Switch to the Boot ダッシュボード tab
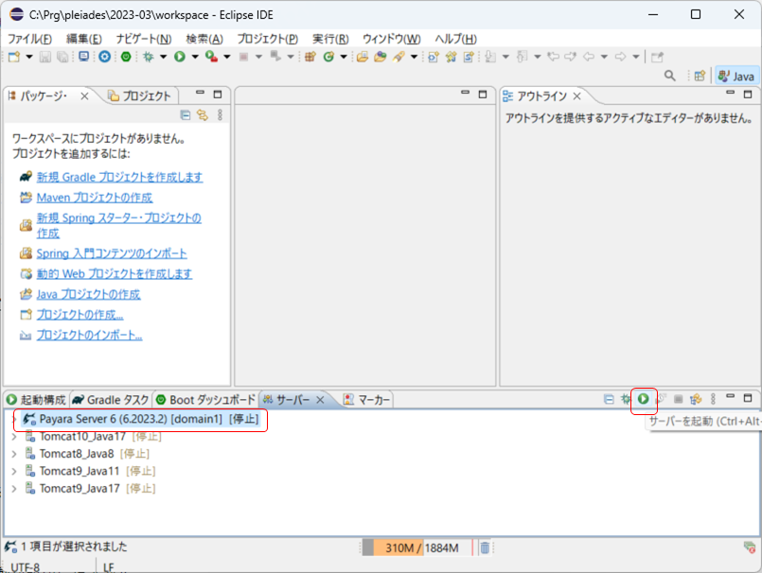762x573 pixels. click(206, 400)
